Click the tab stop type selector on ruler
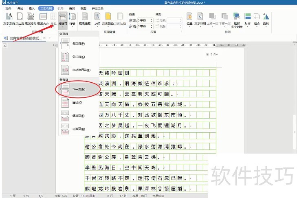Image resolution: width=297 pixels, height=198 pixels. pos(5,45)
